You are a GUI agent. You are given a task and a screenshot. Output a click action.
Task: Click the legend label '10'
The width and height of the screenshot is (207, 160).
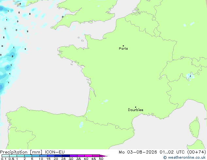41,159
